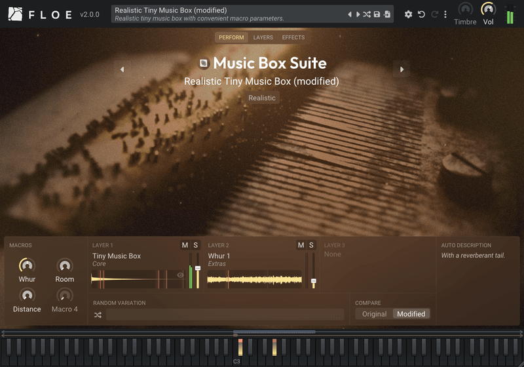Click the Music Box Suite title
The image size is (524, 367).
pos(270,63)
